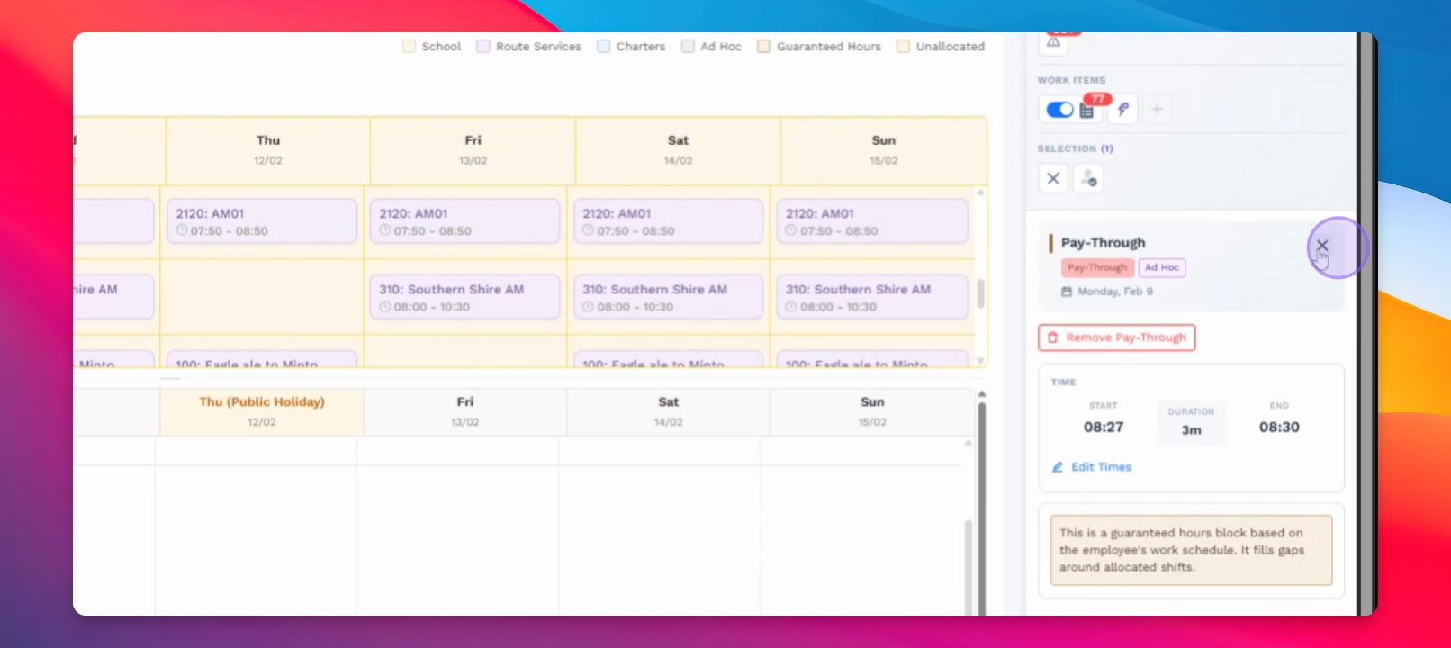Viewport: 1451px width, 648px height.
Task: Click the Ad Hoc tag on the Pay-Through card
Action: [x=1162, y=267]
